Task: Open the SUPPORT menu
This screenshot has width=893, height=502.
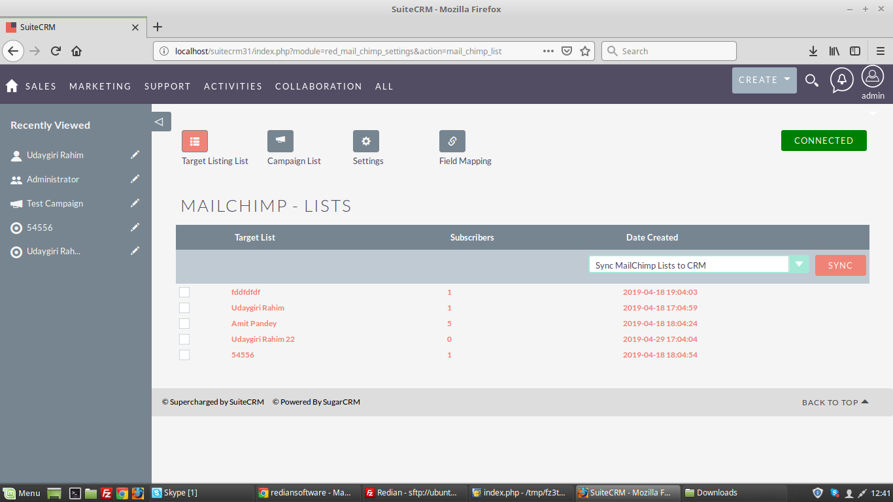Action: tap(167, 86)
